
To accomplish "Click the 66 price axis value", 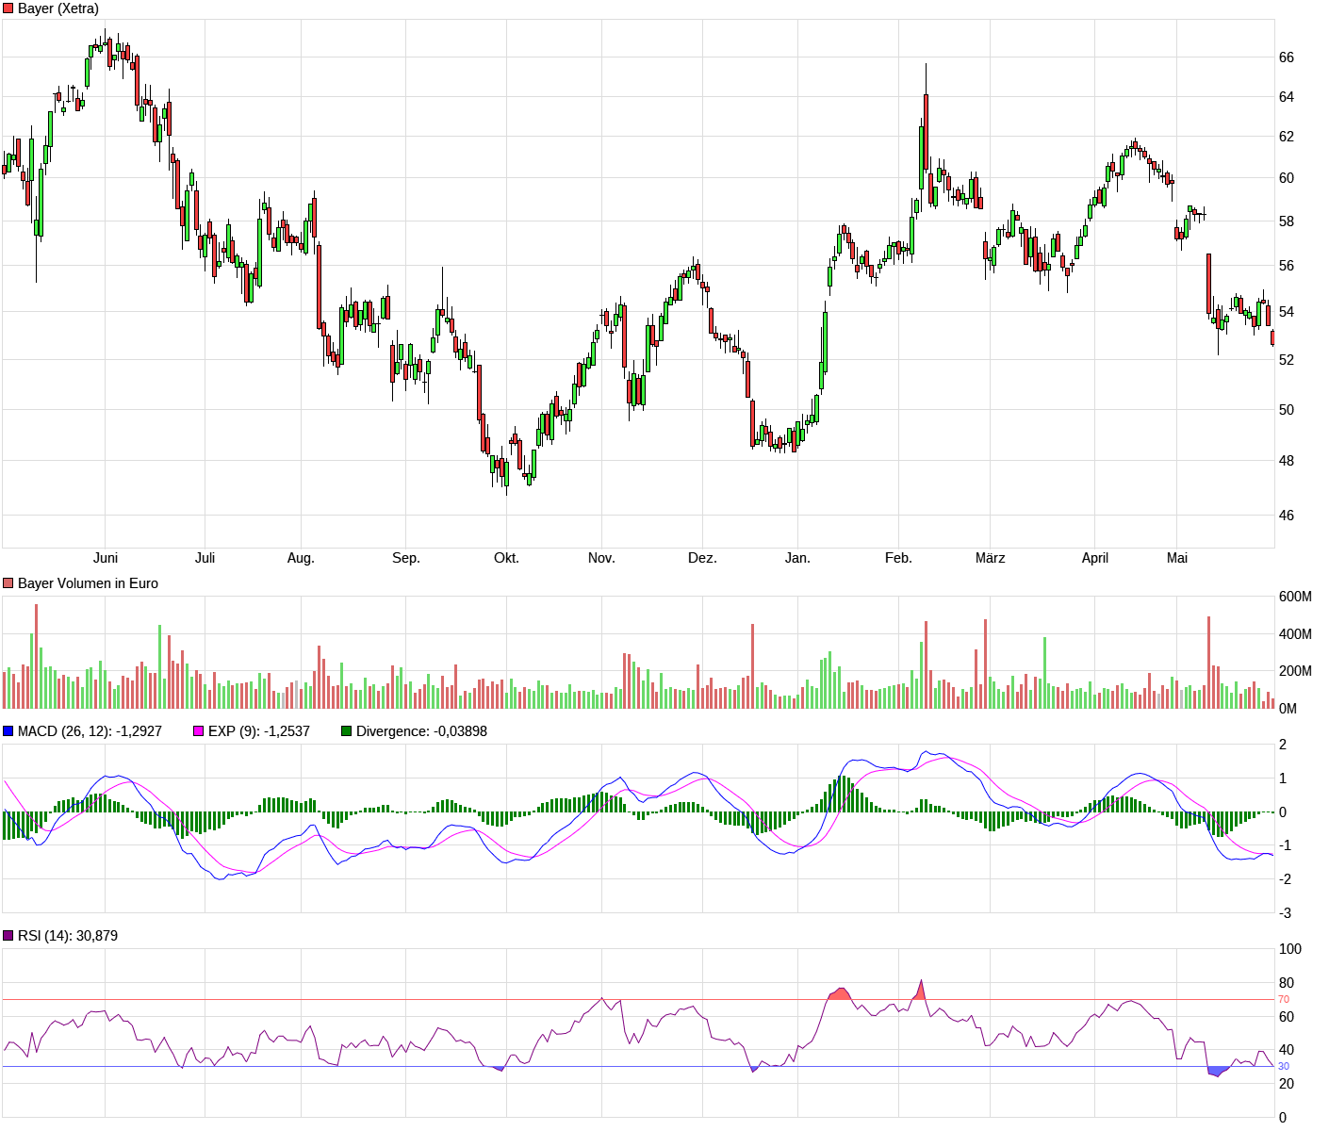I will click(1287, 57).
